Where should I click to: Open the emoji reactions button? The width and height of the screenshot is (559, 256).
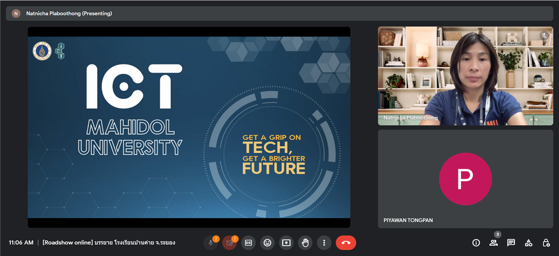pos(267,243)
